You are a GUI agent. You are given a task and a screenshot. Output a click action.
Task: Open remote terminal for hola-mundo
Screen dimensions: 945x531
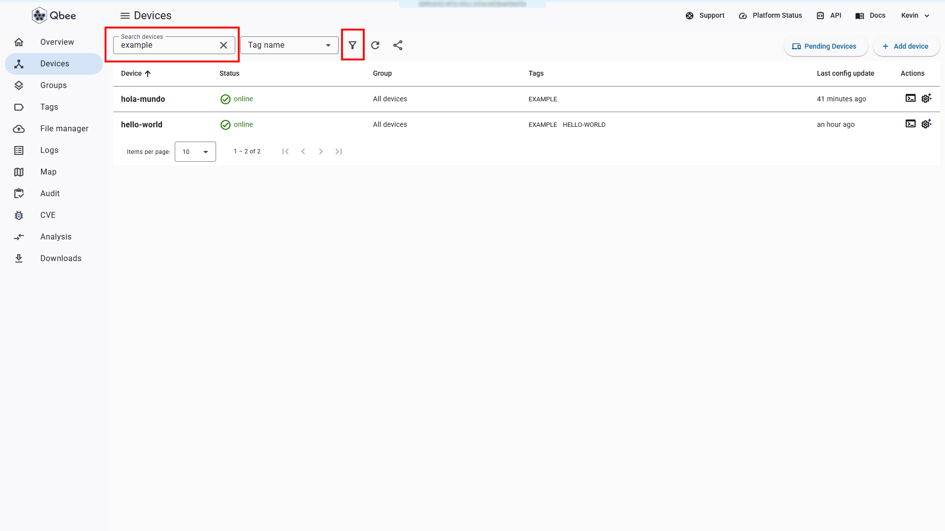click(911, 98)
